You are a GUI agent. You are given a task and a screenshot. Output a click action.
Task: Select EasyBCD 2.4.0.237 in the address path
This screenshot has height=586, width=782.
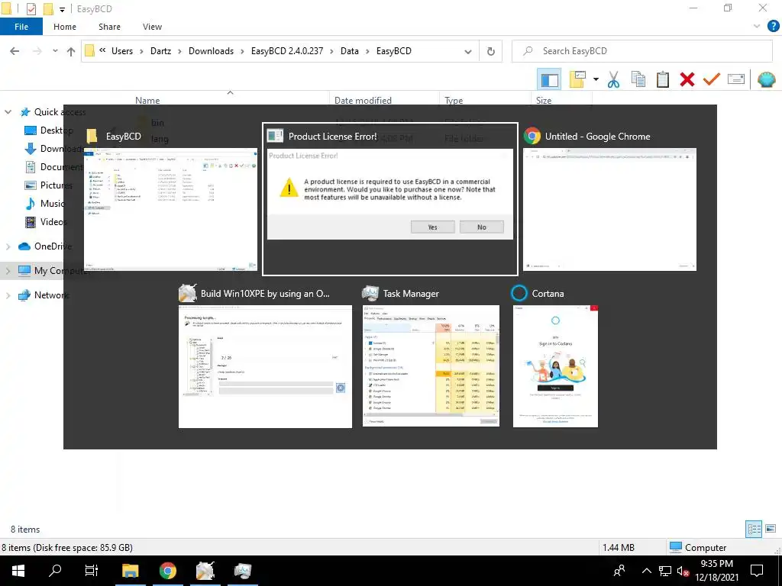click(x=287, y=51)
